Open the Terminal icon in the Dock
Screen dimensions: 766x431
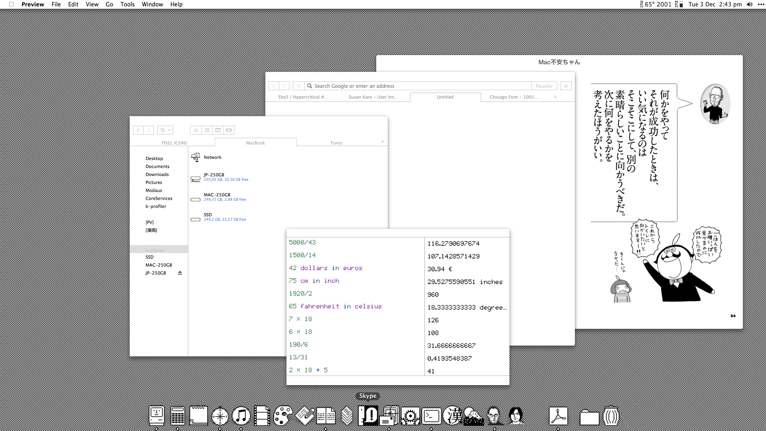tap(432, 416)
